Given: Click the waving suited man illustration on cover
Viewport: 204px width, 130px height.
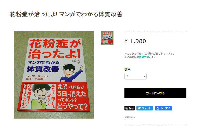Looking at the screenshot, I should 72,73.
